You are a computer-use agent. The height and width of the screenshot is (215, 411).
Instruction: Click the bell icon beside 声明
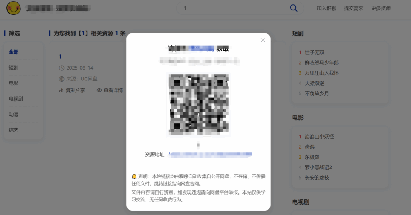[x=134, y=176]
